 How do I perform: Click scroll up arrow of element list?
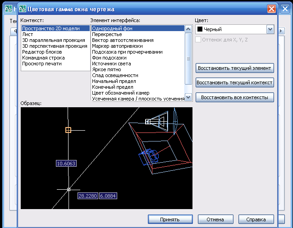click(x=188, y=29)
